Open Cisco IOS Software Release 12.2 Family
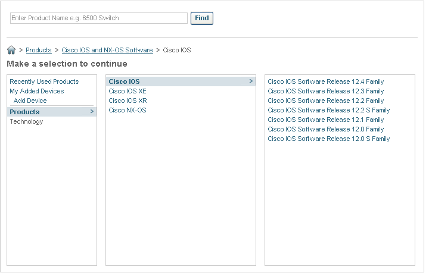This screenshot has width=429, height=273. (x=325, y=101)
